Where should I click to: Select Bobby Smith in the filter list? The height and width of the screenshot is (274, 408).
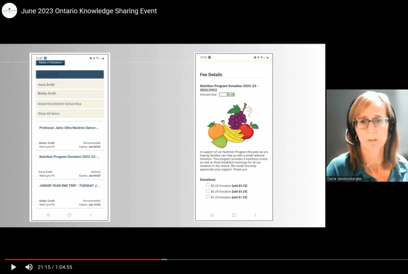70,94
